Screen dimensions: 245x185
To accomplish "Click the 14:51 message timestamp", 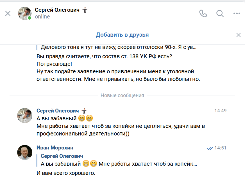I will (x=220, y=148).
